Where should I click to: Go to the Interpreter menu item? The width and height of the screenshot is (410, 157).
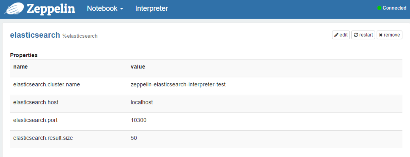click(152, 9)
